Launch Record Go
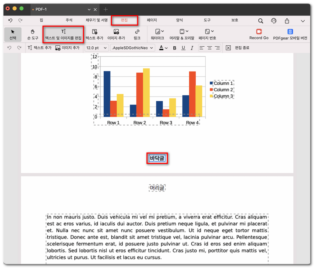The image size is (314, 268). (259, 35)
